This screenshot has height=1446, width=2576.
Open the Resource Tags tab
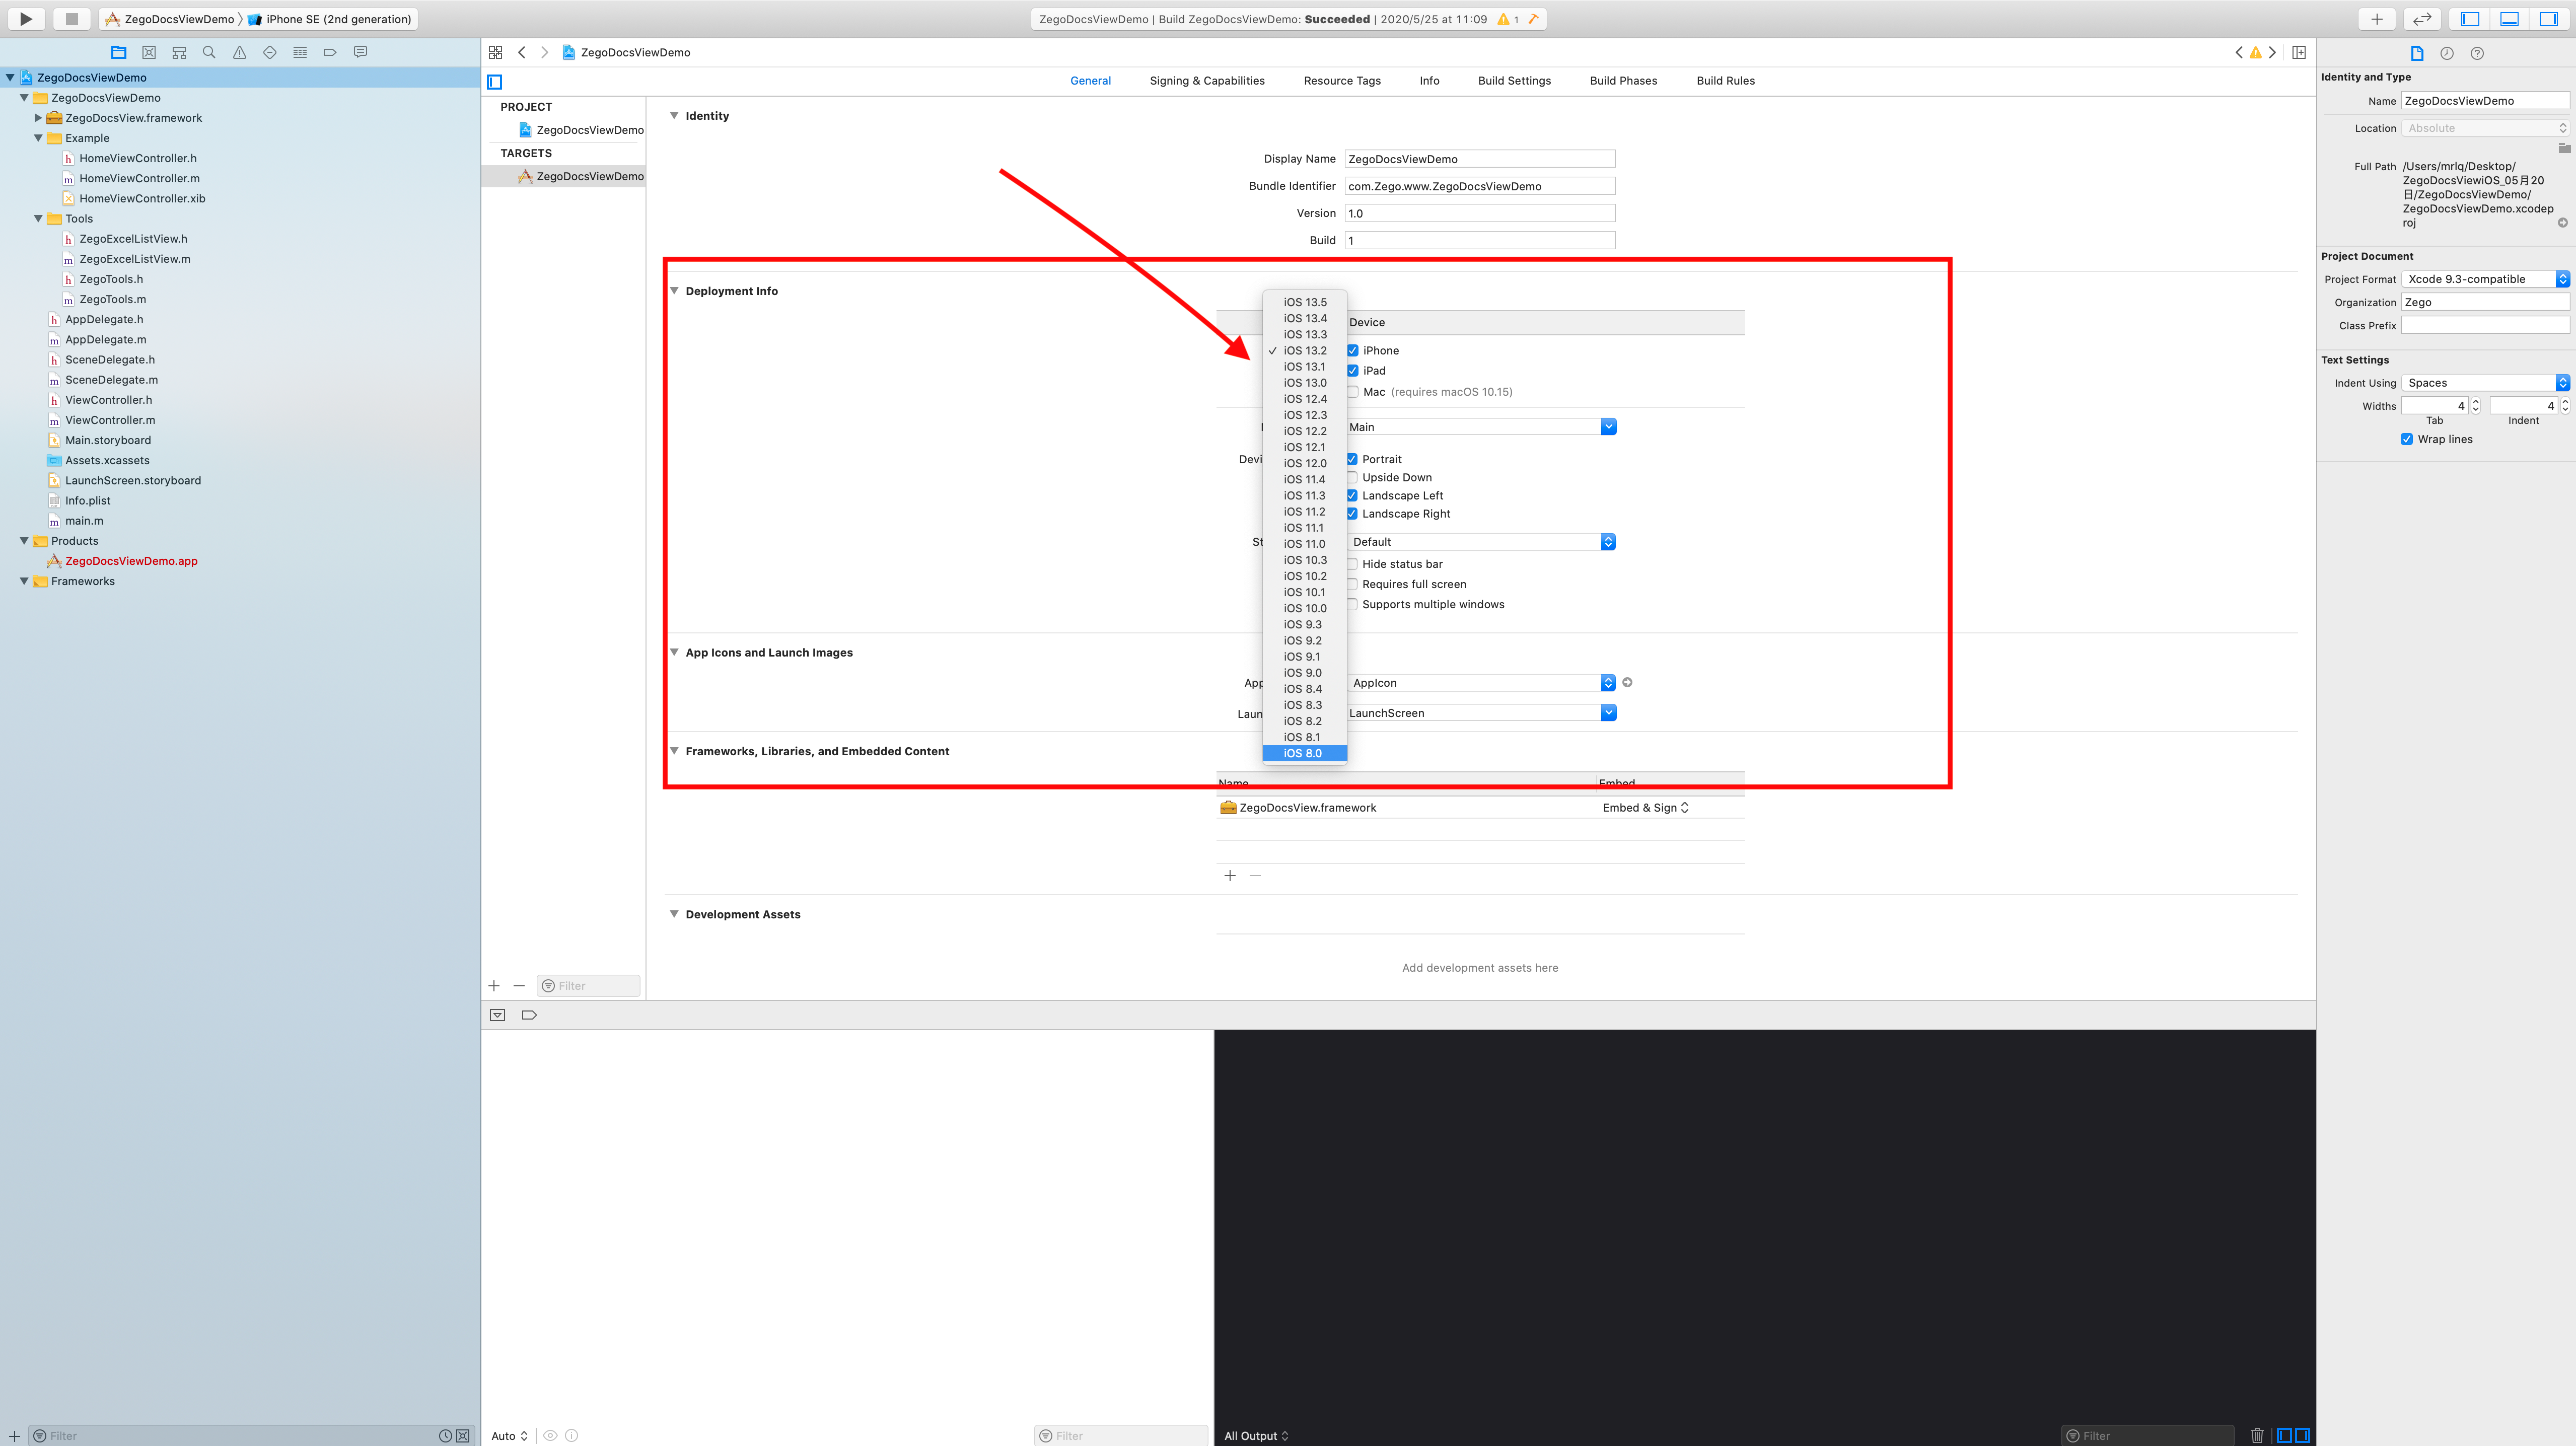[x=1342, y=81]
